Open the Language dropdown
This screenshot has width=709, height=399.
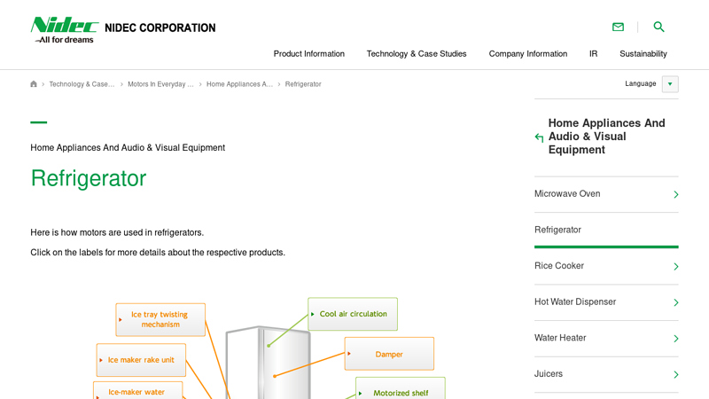pyautogui.click(x=670, y=84)
